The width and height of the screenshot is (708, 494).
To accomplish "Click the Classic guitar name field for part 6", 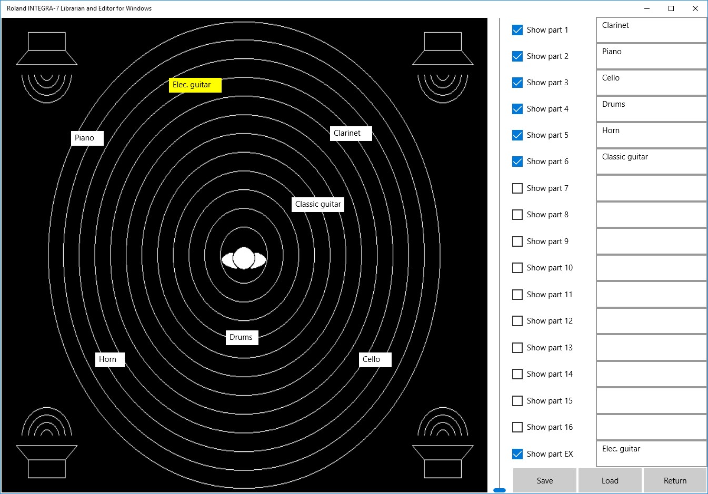I will [x=651, y=162].
